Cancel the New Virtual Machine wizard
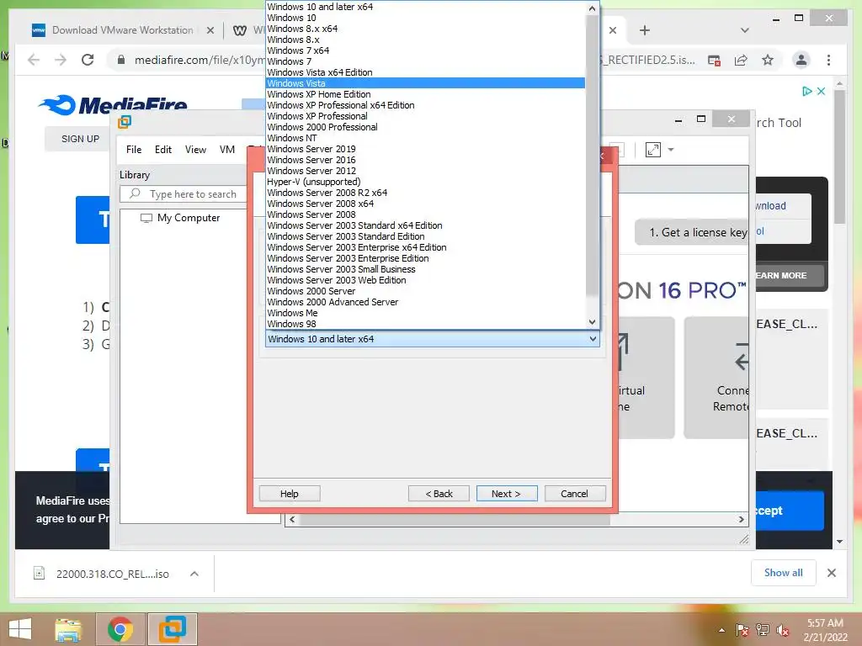This screenshot has height=646, width=862. [574, 494]
